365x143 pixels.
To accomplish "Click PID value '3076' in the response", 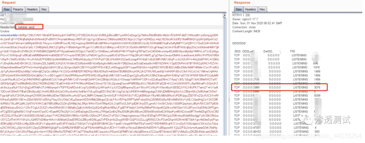I will pos(317,87).
